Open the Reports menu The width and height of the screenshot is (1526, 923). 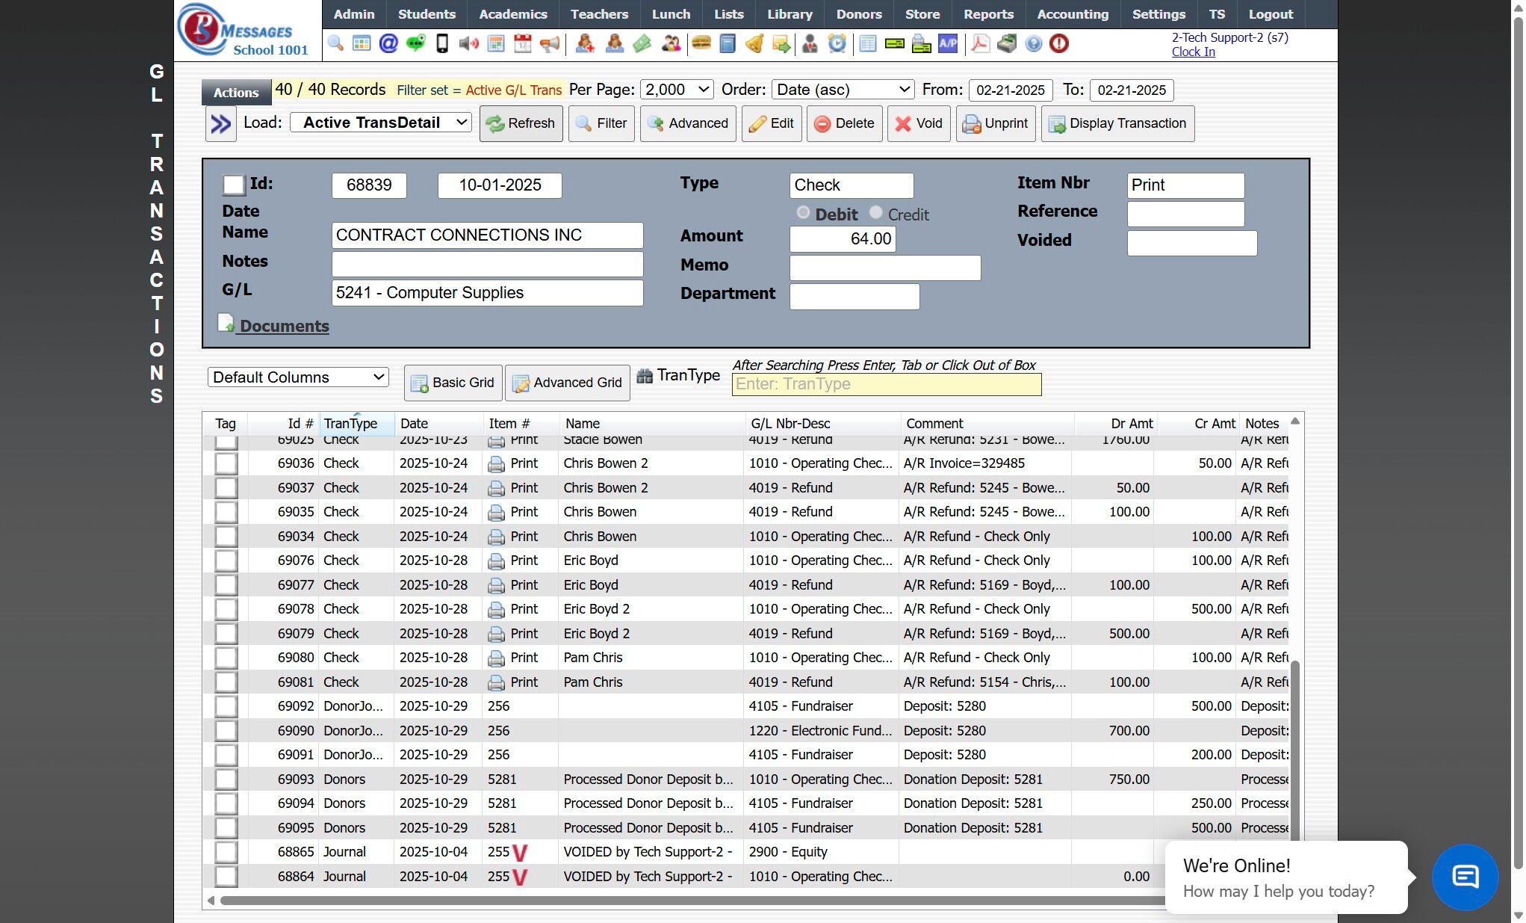(x=988, y=14)
